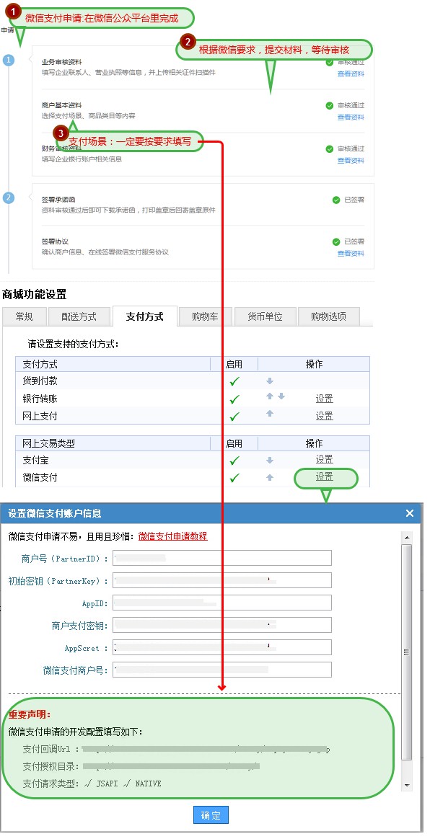Click 设置 next to 银行转账
The height and width of the screenshot is (839, 430).
325,399
